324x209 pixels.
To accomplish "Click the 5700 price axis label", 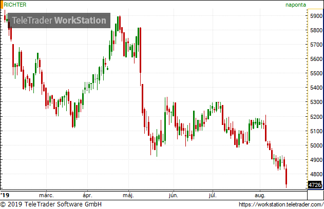I will tap(316, 45).
